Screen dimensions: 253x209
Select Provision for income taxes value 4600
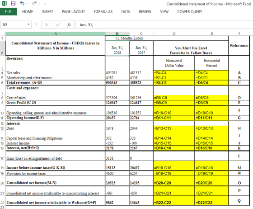[117, 173]
